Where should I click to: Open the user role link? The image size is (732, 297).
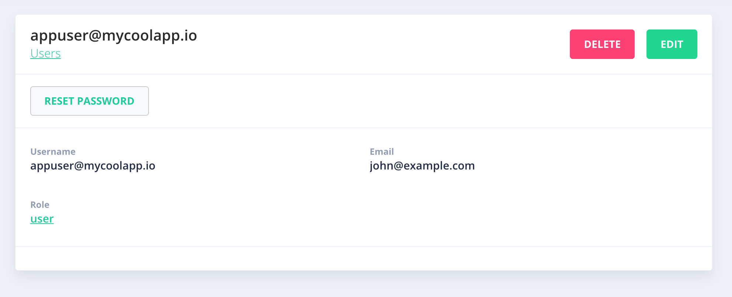click(x=42, y=219)
